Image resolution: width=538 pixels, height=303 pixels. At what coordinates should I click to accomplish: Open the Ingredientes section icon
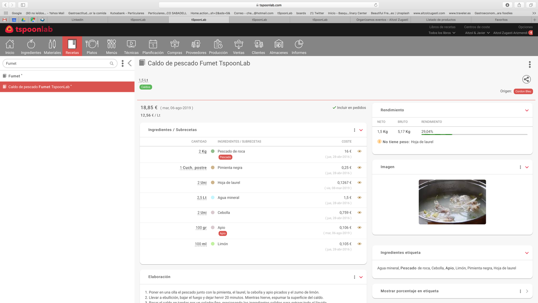point(31,44)
